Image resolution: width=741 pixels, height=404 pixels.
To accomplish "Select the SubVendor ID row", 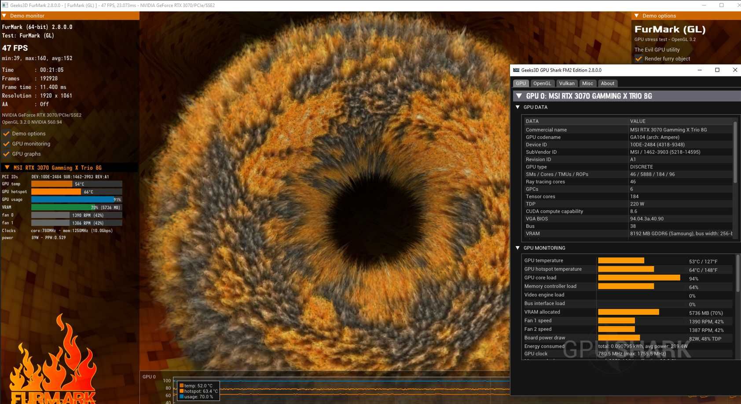I will point(628,152).
